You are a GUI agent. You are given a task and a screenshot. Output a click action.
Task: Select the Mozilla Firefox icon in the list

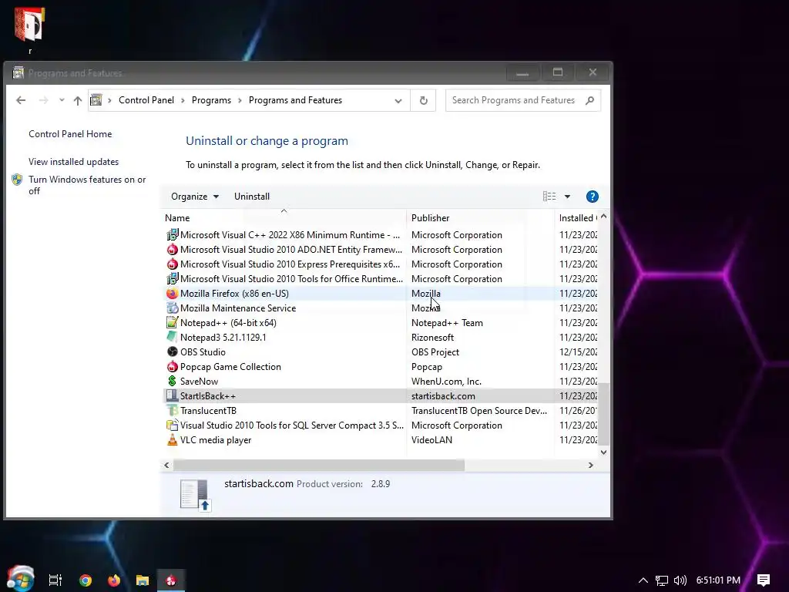point(172,293)
